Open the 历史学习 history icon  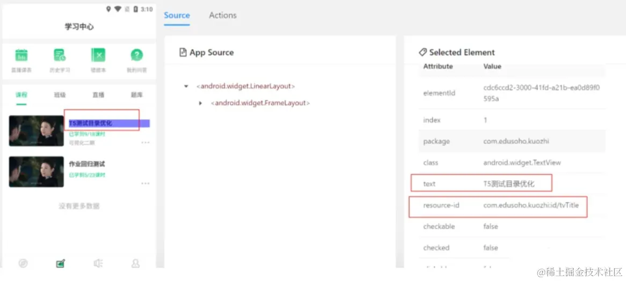[60, 56]
